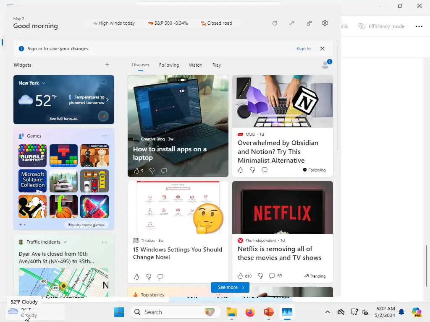Click Efficiency mode in Task Manager
This screenshot has height=322, width=430.
click(381, 26)
